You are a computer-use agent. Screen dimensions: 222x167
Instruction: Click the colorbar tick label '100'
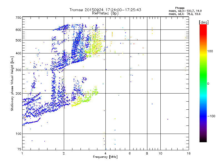point(210,51)
